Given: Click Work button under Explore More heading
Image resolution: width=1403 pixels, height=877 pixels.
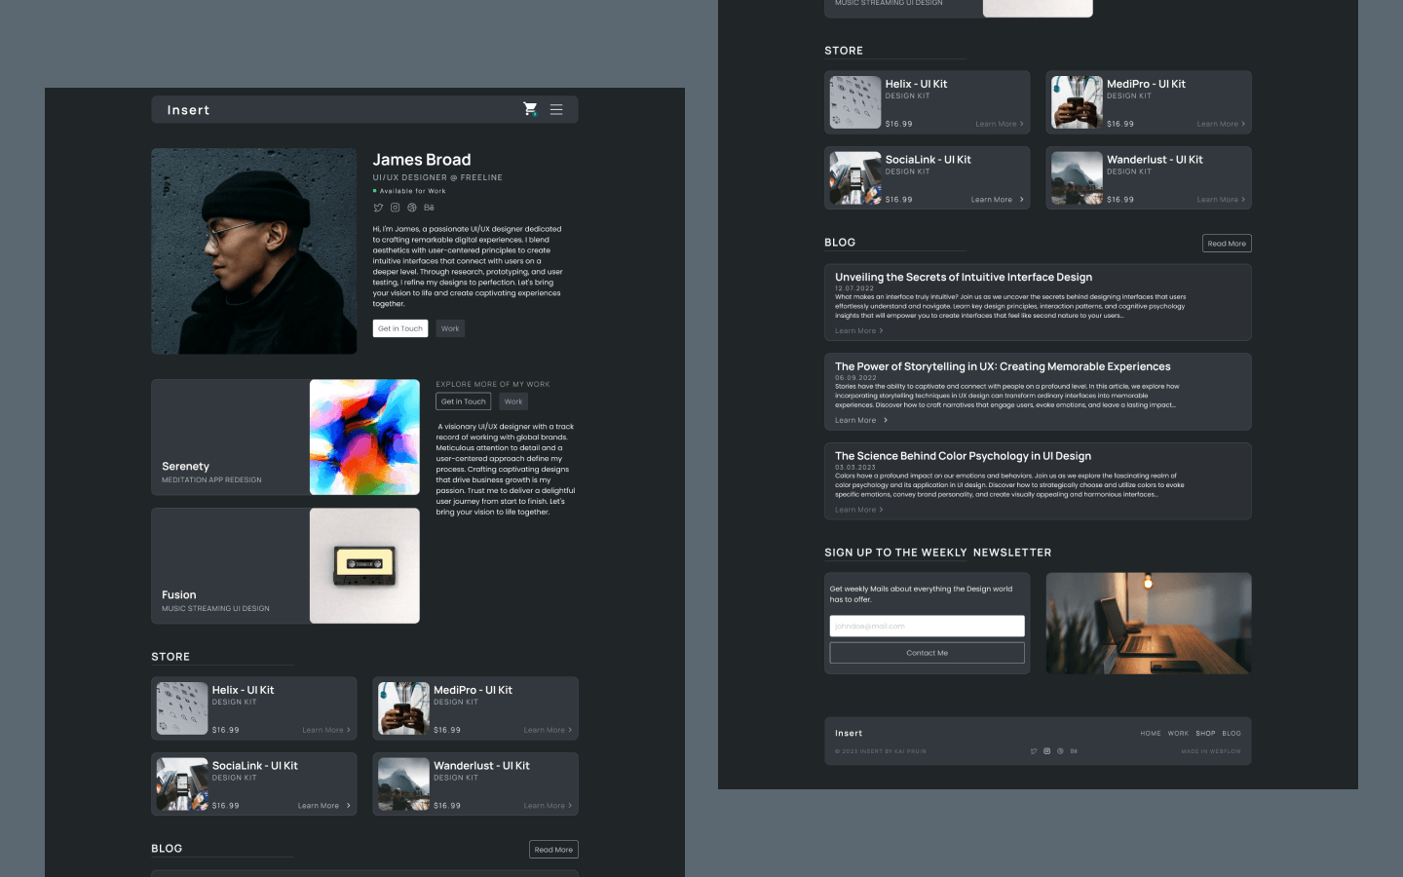Looking at the screenshot, I should [x=513, y=401].
